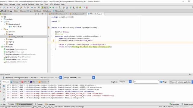This screenshot has height=108, width=193.
Task: Close the MainActivity.java tab
Action: (103, 14)
